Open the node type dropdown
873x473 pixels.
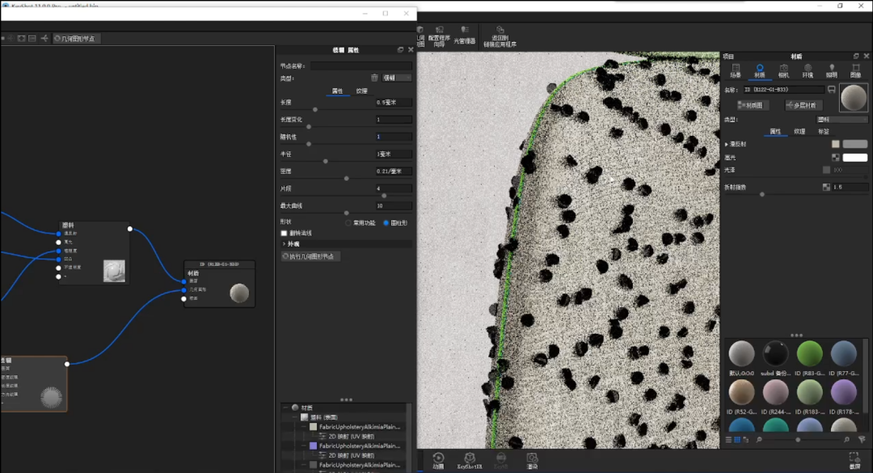(x=397, y=78)
